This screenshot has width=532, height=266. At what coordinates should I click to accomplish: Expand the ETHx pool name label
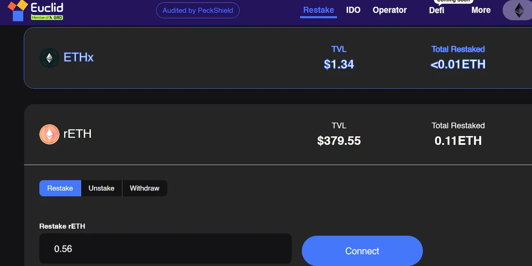(x=78, y=58)
